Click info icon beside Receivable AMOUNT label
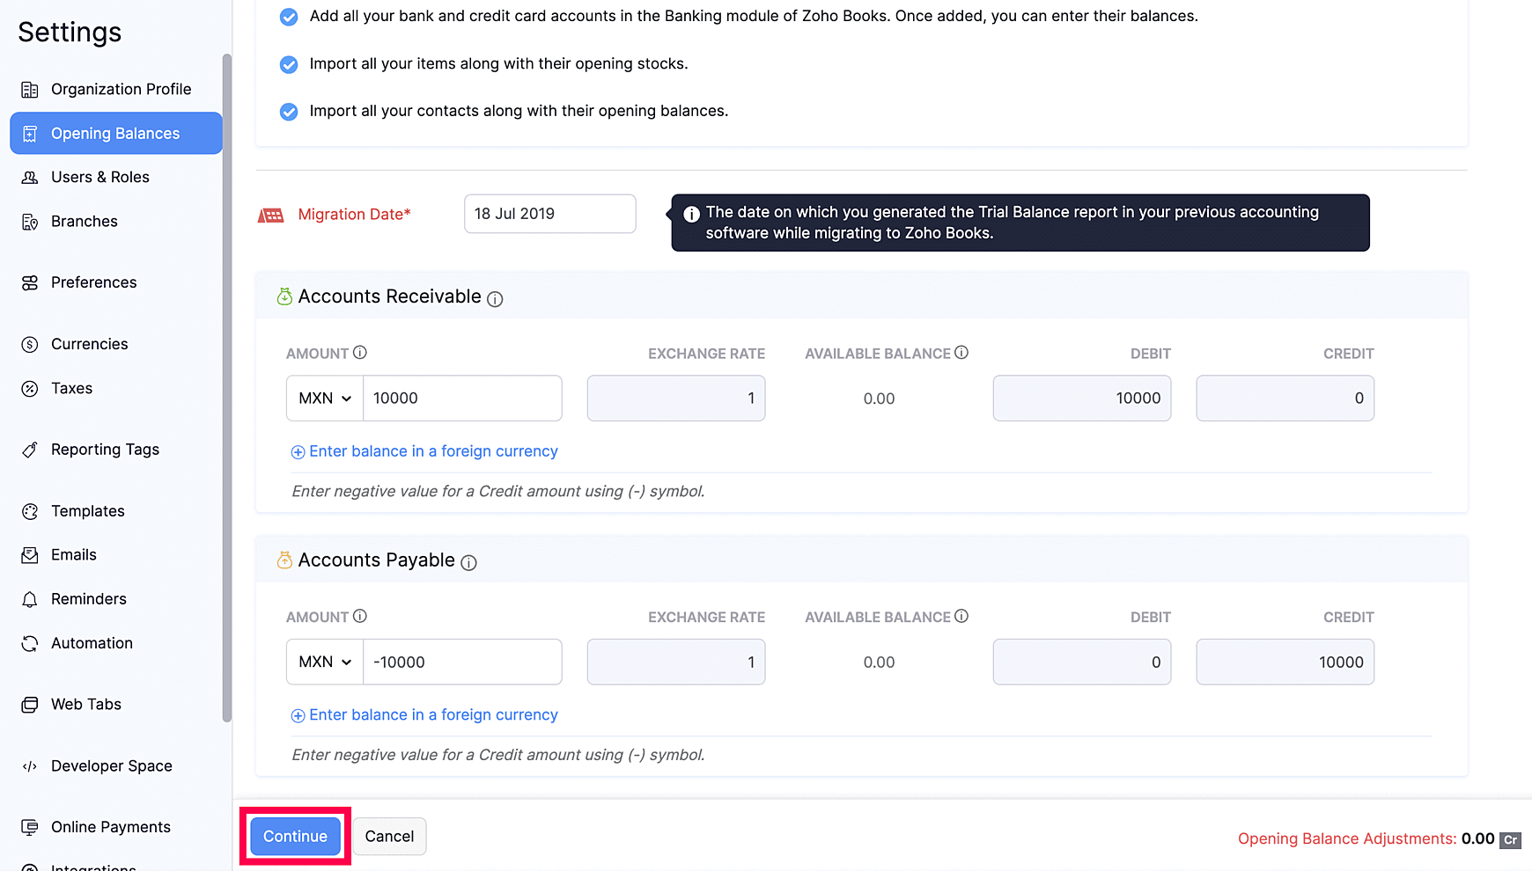 (360, 353)
